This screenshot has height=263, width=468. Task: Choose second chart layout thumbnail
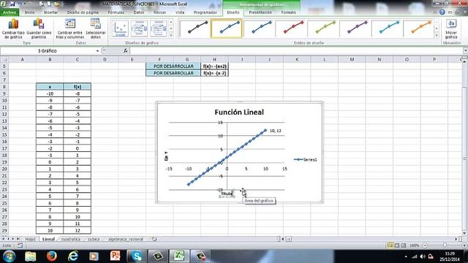[139, 28]
